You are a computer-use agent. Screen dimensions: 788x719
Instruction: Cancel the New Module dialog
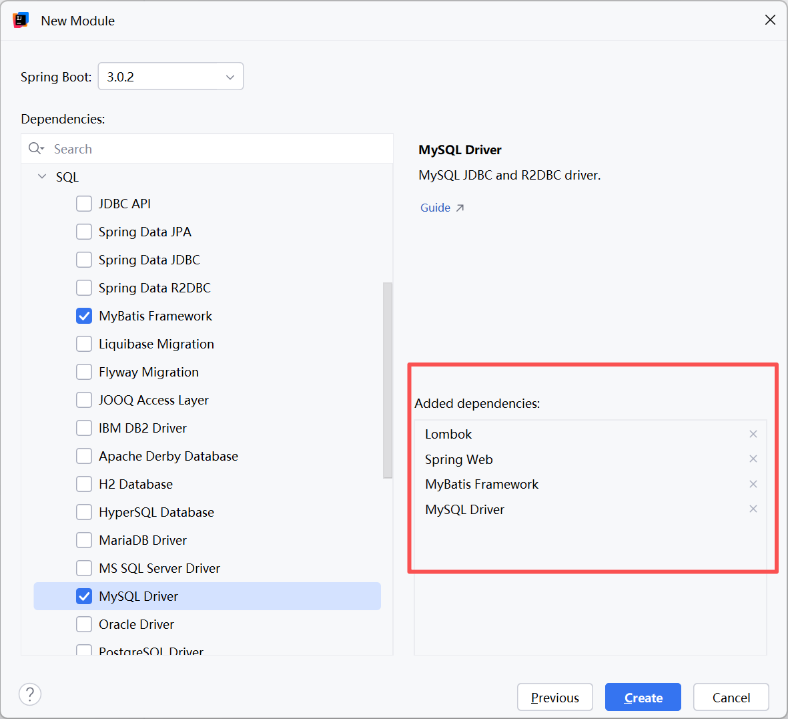point(731,697)
